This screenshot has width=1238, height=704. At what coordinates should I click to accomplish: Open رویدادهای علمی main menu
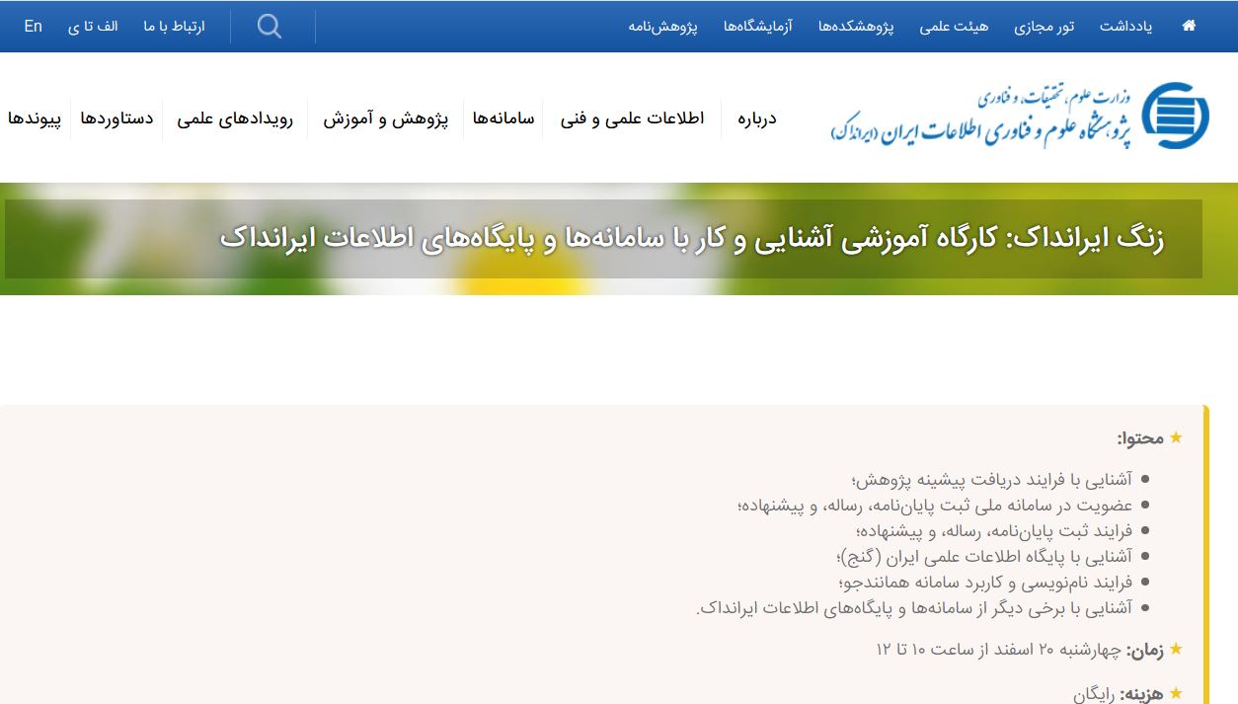pos(235,119)
